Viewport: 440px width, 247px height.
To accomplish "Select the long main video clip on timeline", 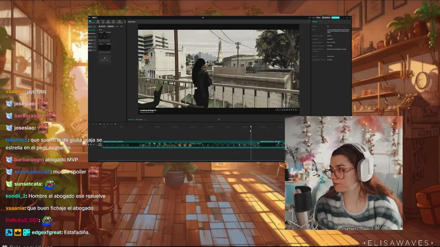I will coord(181,144).
